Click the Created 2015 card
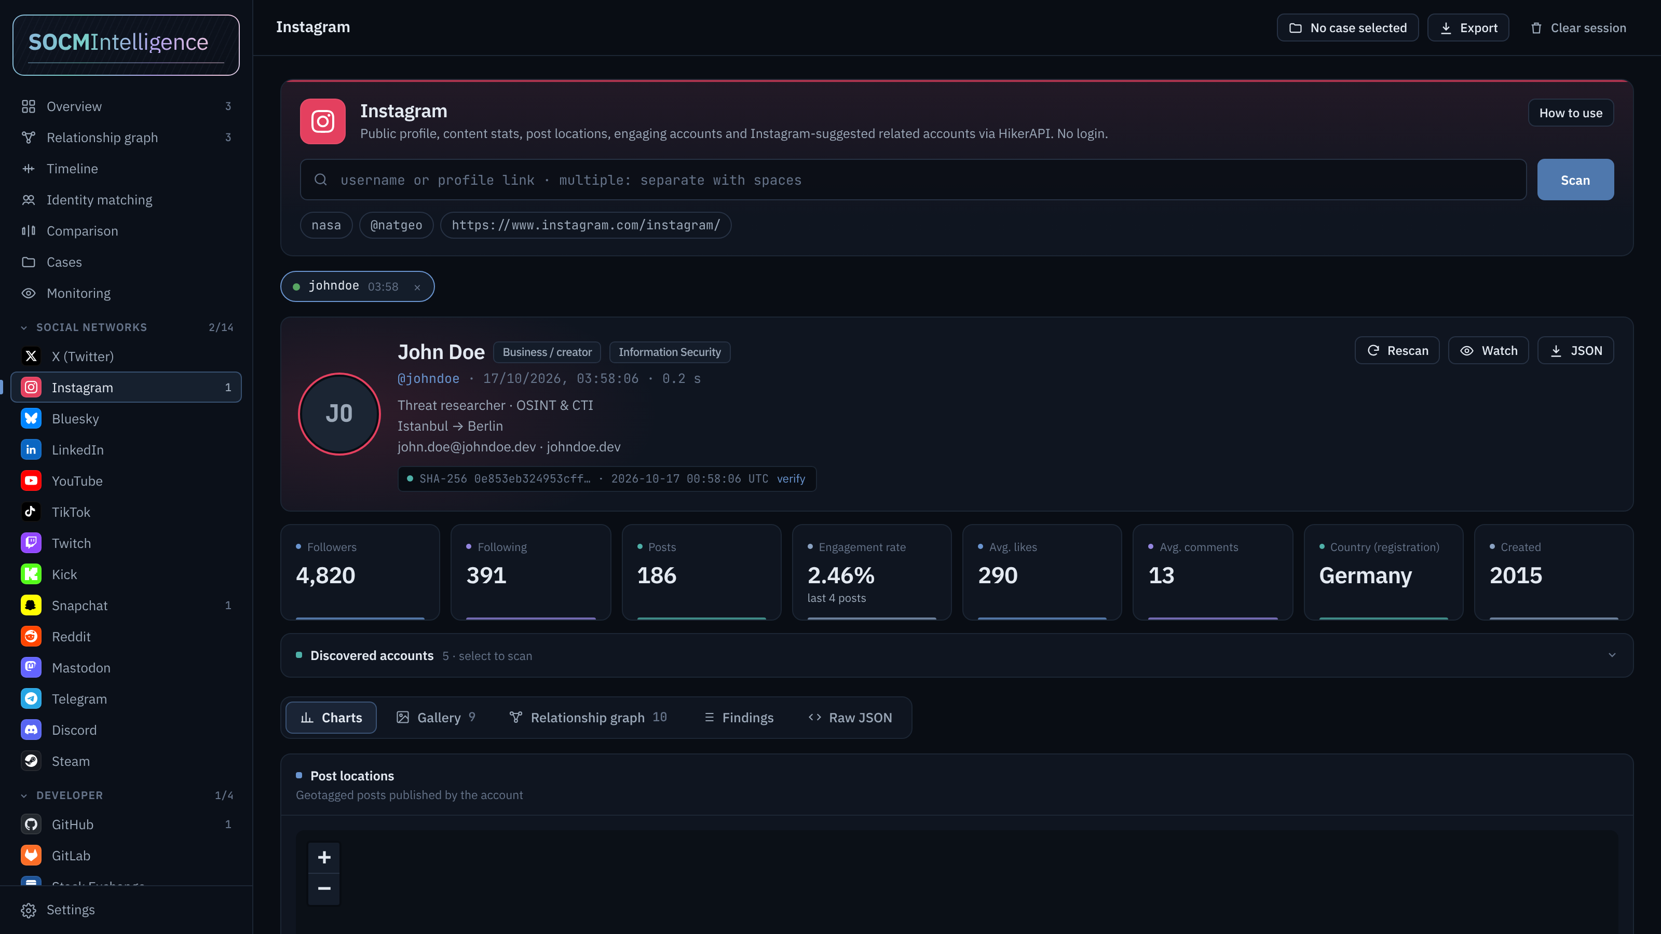Image resolution: width=1661 pixels, height=934 pixels. (1554, 572)
